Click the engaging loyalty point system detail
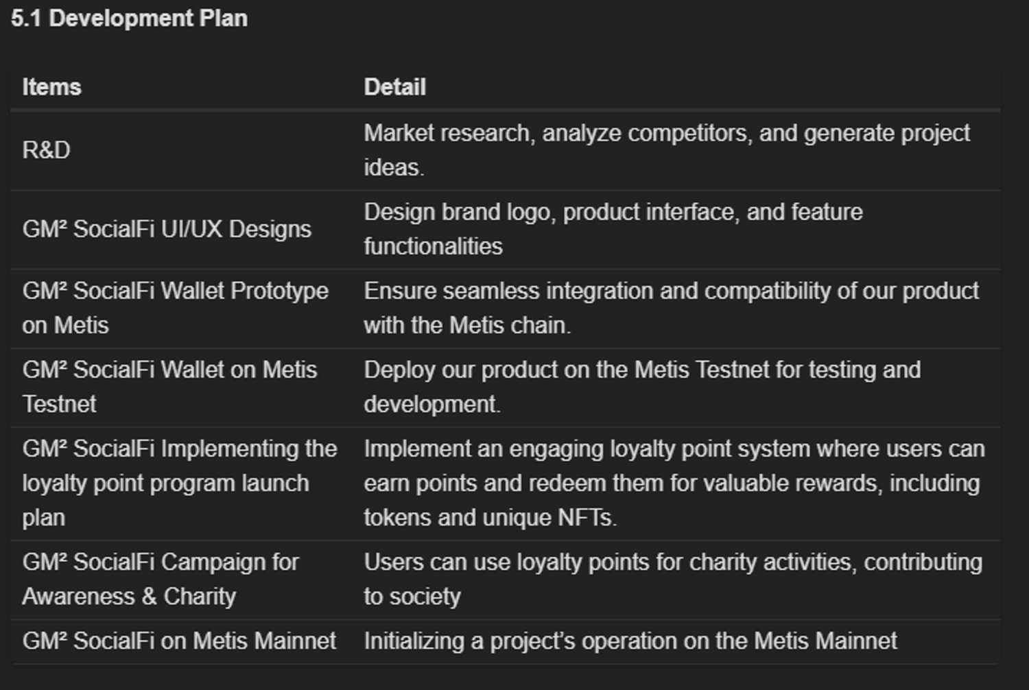The image size is (1029, 690). tap(674, 483)
